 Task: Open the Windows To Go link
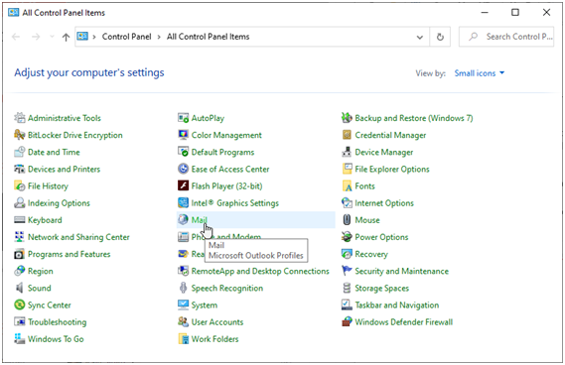click(x=56, y=339)
